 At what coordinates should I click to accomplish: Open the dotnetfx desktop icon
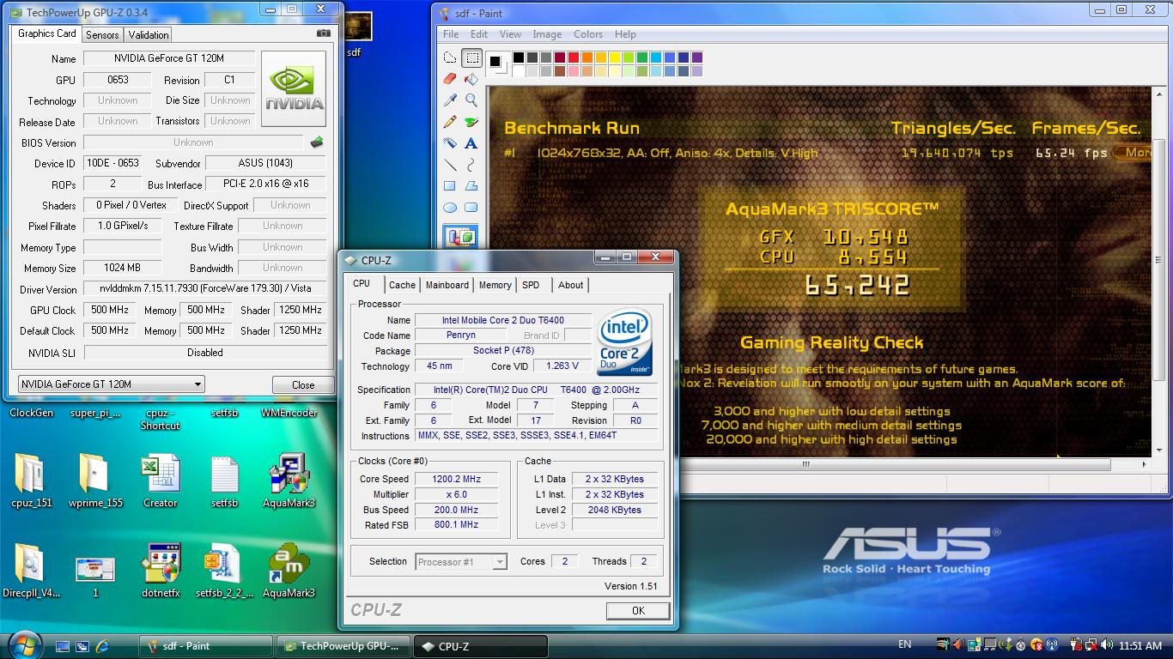point(160,571)
